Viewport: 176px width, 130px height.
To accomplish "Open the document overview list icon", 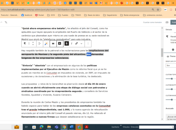I will [6, 22].
